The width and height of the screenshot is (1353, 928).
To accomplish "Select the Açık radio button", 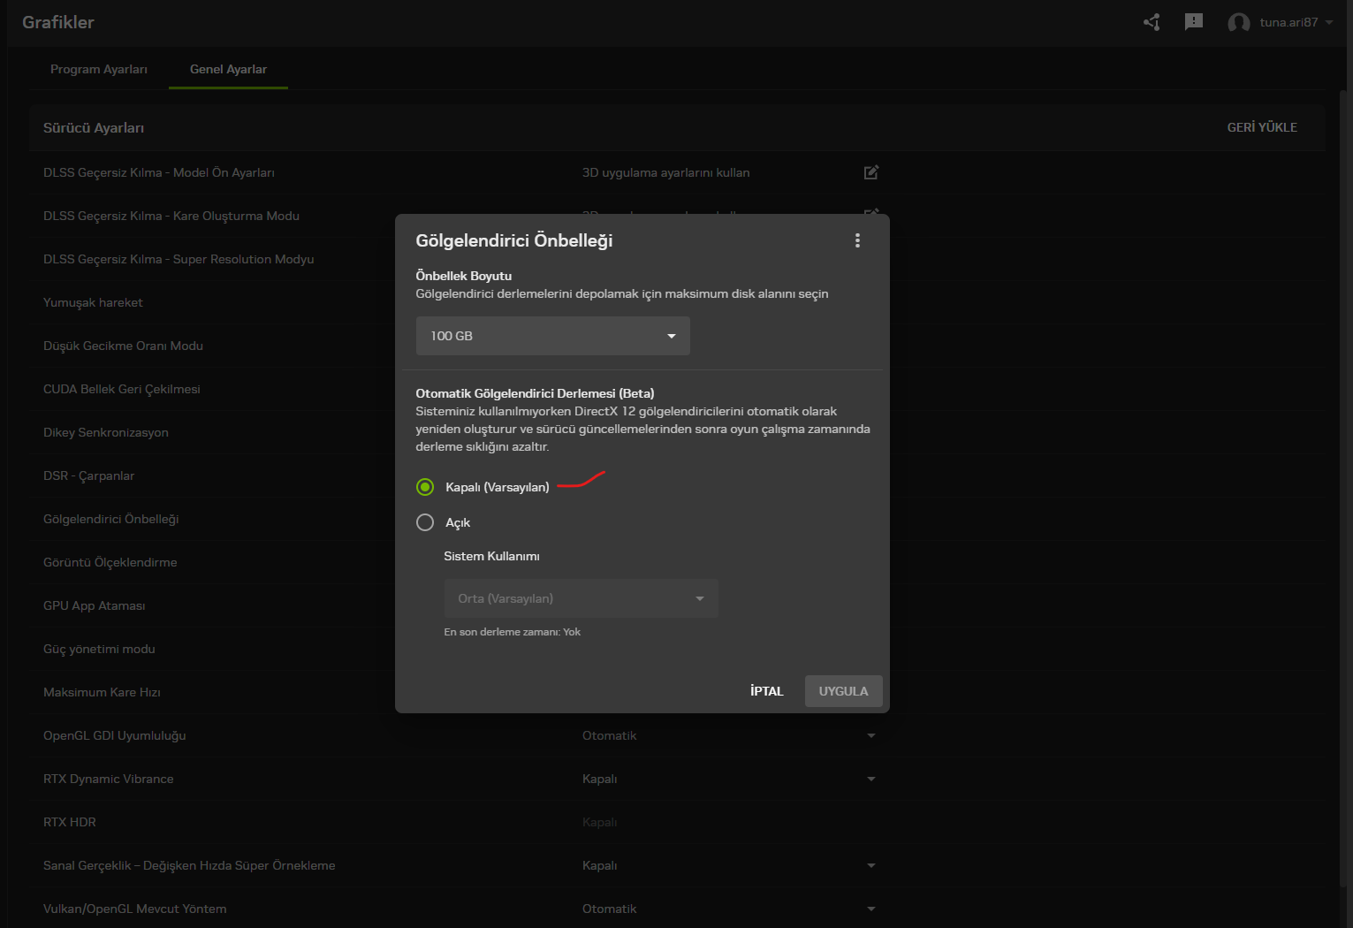I will [x=425, y=522].
